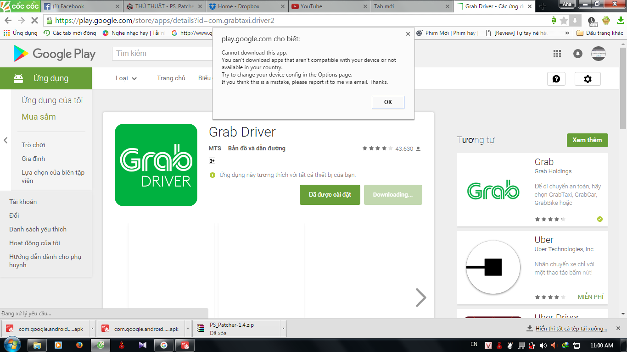Click the download arrow icon next to the star

(575, 21)
